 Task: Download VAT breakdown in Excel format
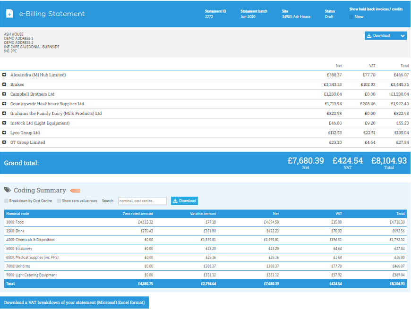(75, 302)
